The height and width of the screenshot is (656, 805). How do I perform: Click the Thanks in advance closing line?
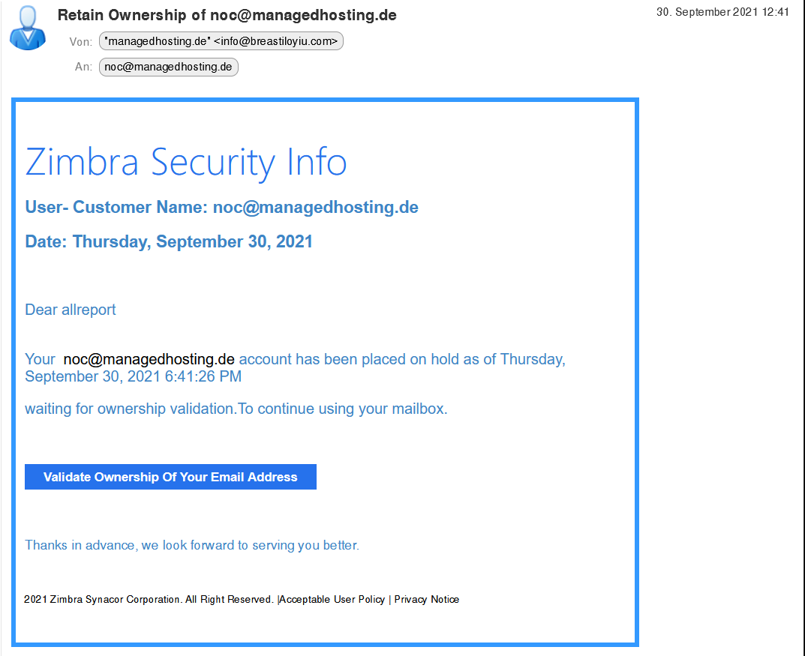pyautogui.click(x=192, y=545)
